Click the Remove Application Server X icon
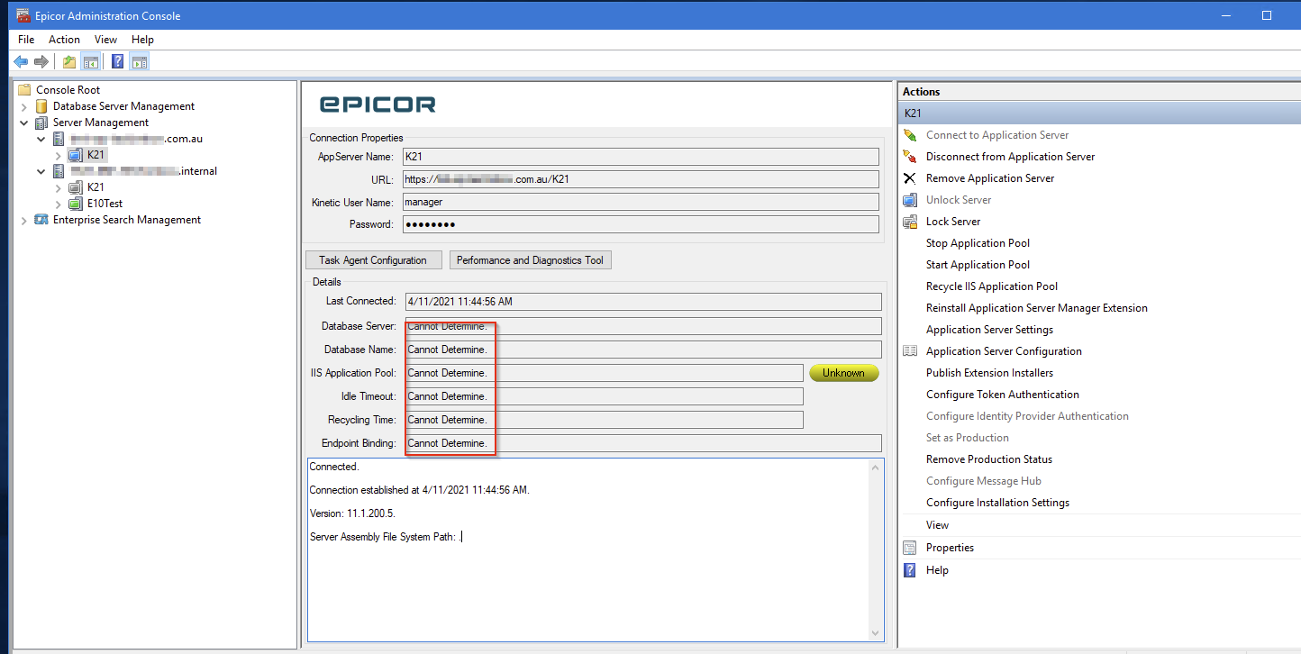Viewport: 1301px width, 654px height. click(910, 178)
